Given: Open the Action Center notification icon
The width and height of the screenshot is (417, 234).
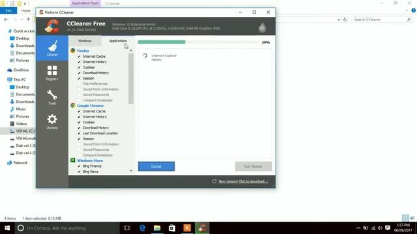Looking at the screenshot, I should [x=388, y=228].
